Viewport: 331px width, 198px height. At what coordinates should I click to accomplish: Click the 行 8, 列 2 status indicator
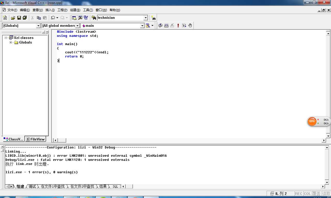click(280, 193)
